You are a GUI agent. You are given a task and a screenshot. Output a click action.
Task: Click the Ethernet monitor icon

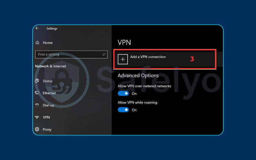[37, 93]
